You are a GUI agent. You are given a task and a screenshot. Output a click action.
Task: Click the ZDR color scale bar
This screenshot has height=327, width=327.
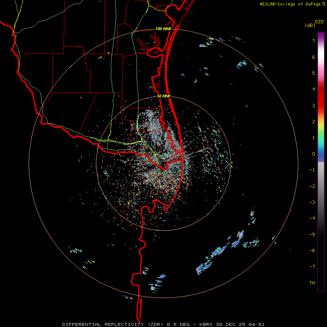(x=321, y=161)
